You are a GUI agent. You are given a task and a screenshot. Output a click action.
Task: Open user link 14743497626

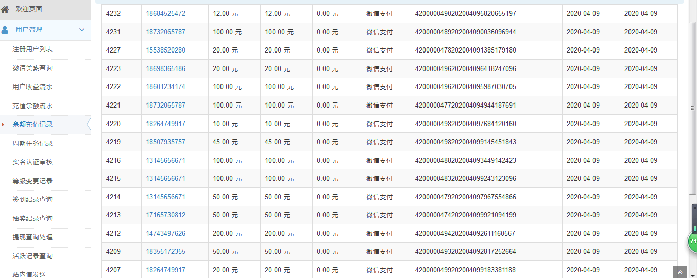165,233
